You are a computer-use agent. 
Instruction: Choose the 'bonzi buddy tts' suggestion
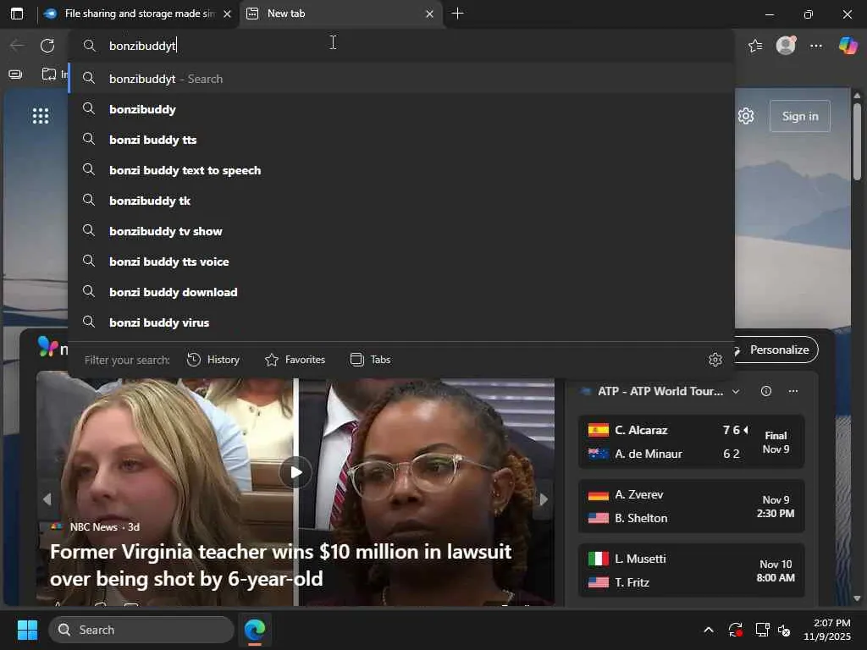click(401, 140)
